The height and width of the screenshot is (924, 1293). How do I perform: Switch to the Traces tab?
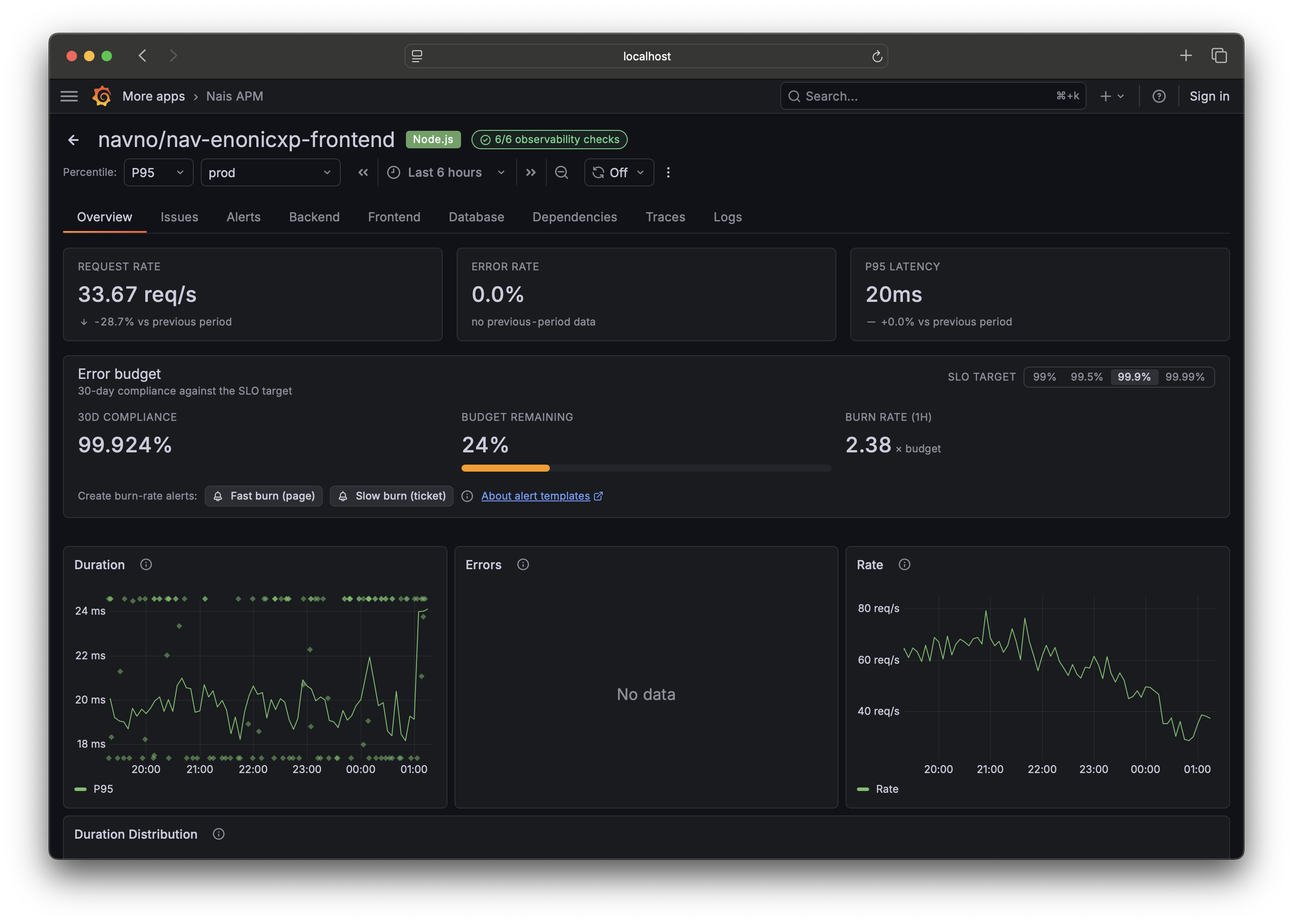click(665, 217)
